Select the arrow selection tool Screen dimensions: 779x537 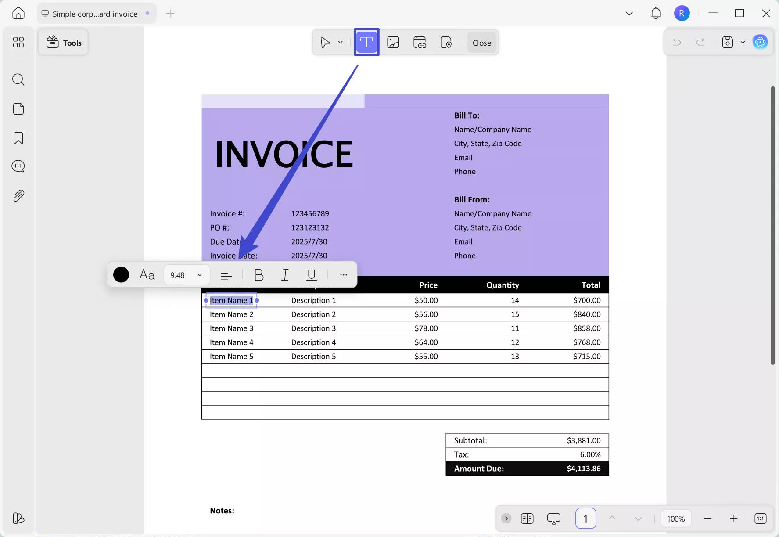coord(325,42)
